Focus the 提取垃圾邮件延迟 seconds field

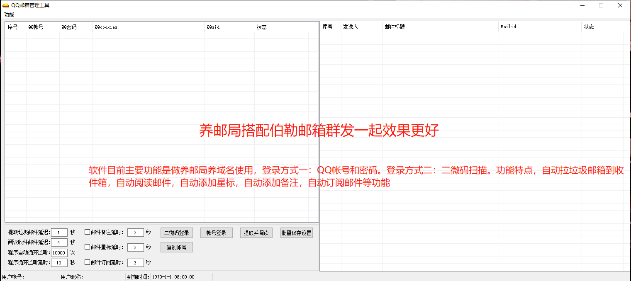[59, 233]
